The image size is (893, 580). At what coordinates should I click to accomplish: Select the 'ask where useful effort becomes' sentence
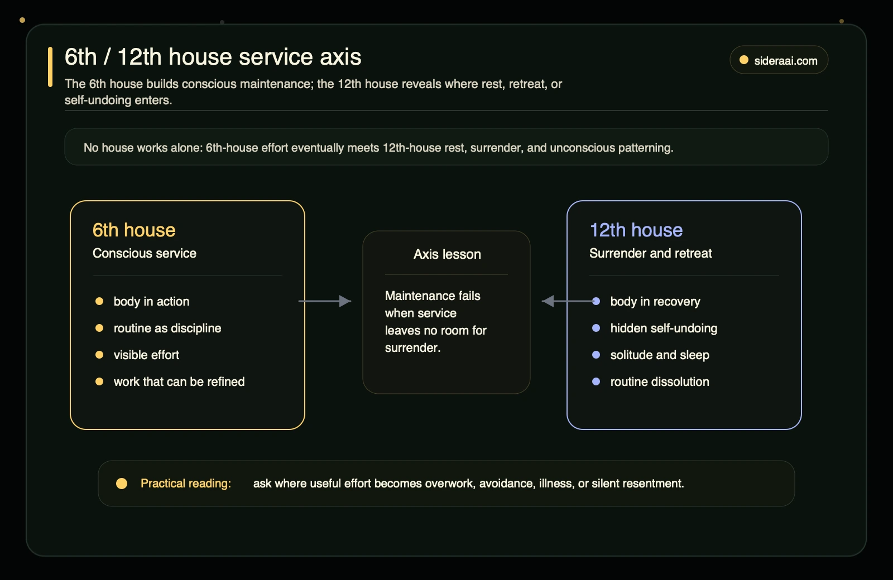tap(469, 484)
